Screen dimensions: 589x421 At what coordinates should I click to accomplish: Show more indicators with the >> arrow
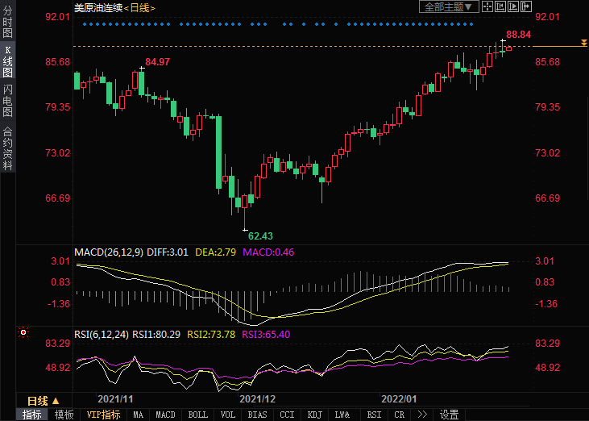click(x=421, y=415)
